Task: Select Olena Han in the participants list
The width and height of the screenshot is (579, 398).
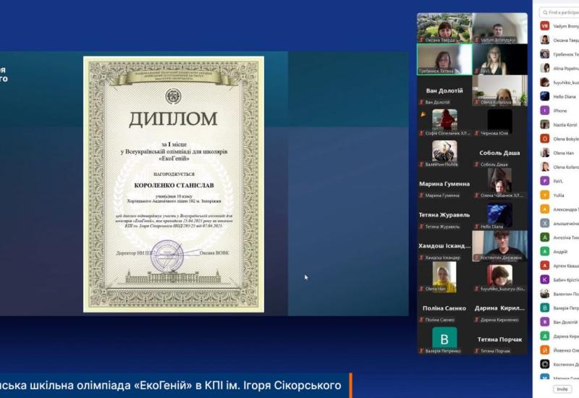Action: pyautogui.click(x=565, y=153)
